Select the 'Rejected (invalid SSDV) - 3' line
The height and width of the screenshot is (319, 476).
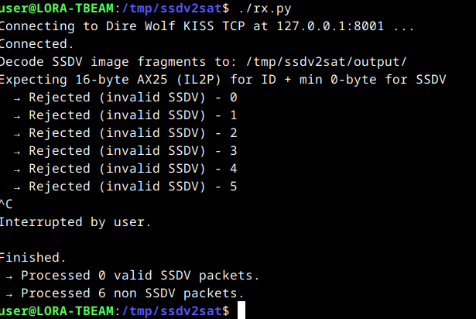(x=132, y=151)
